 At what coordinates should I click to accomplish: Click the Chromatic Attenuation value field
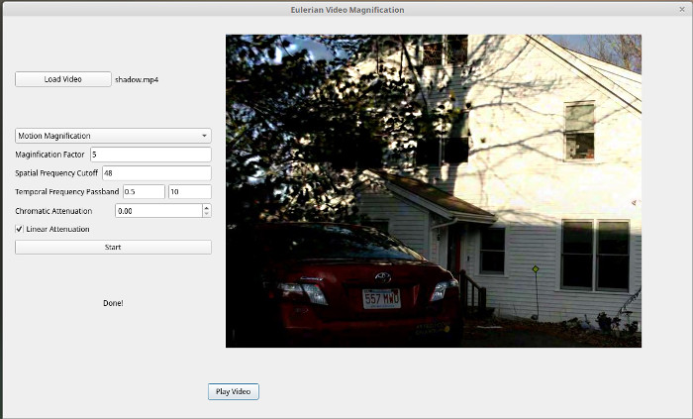click(156, 210)
